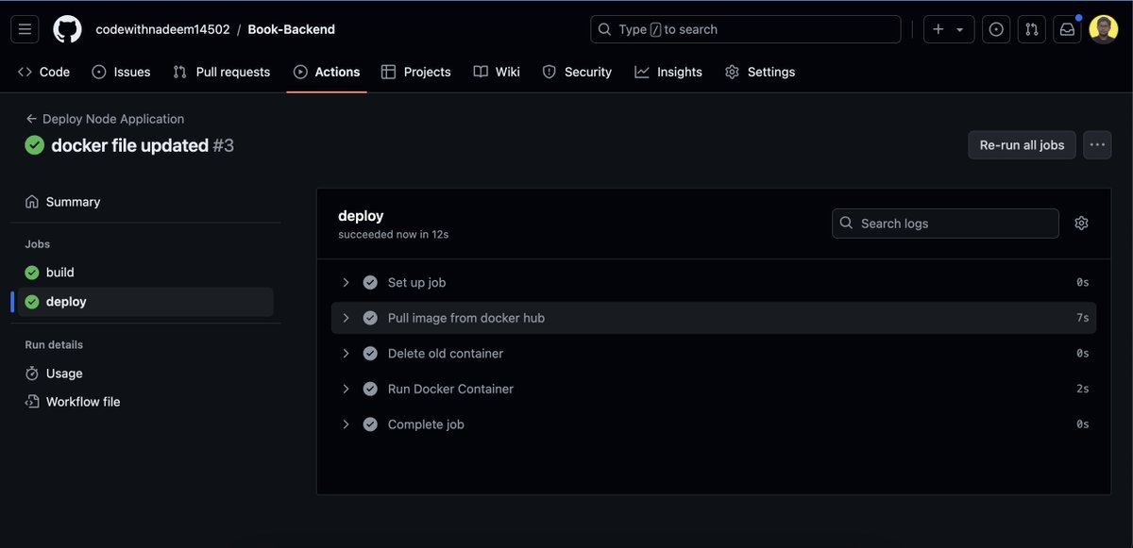Switch to the Projects tab

(x=415, y=72)
